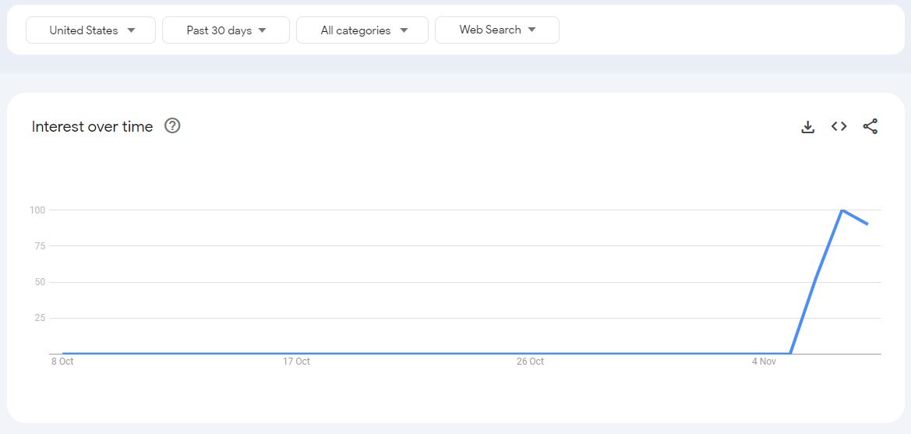Click the 100 value on the y-axis
This screenshot has width=911, height=434.
(37, 210)
